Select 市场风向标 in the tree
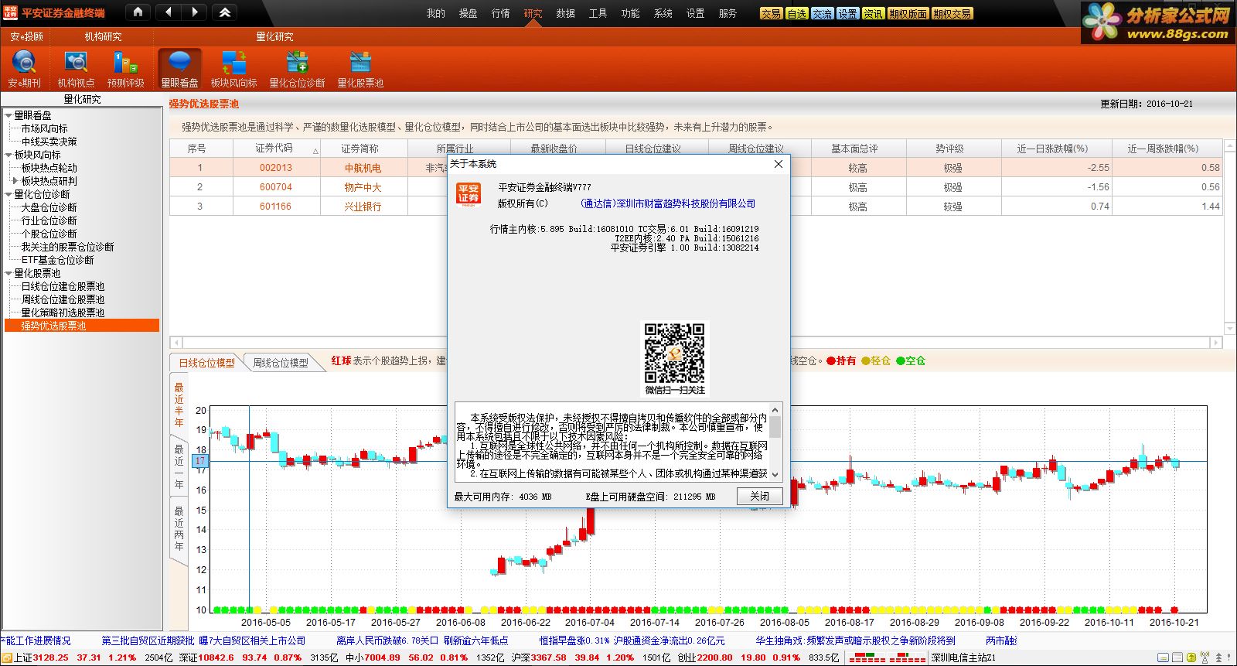This screenshot has height=666, width=1237. tap(44, 128)
